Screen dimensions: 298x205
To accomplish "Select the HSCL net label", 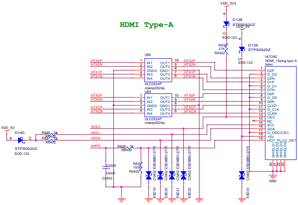I will 96,133.
